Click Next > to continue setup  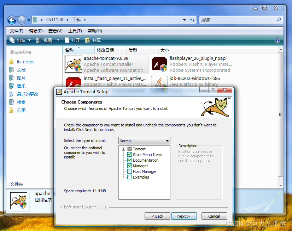pyautogui.click(x=184, y=216)
